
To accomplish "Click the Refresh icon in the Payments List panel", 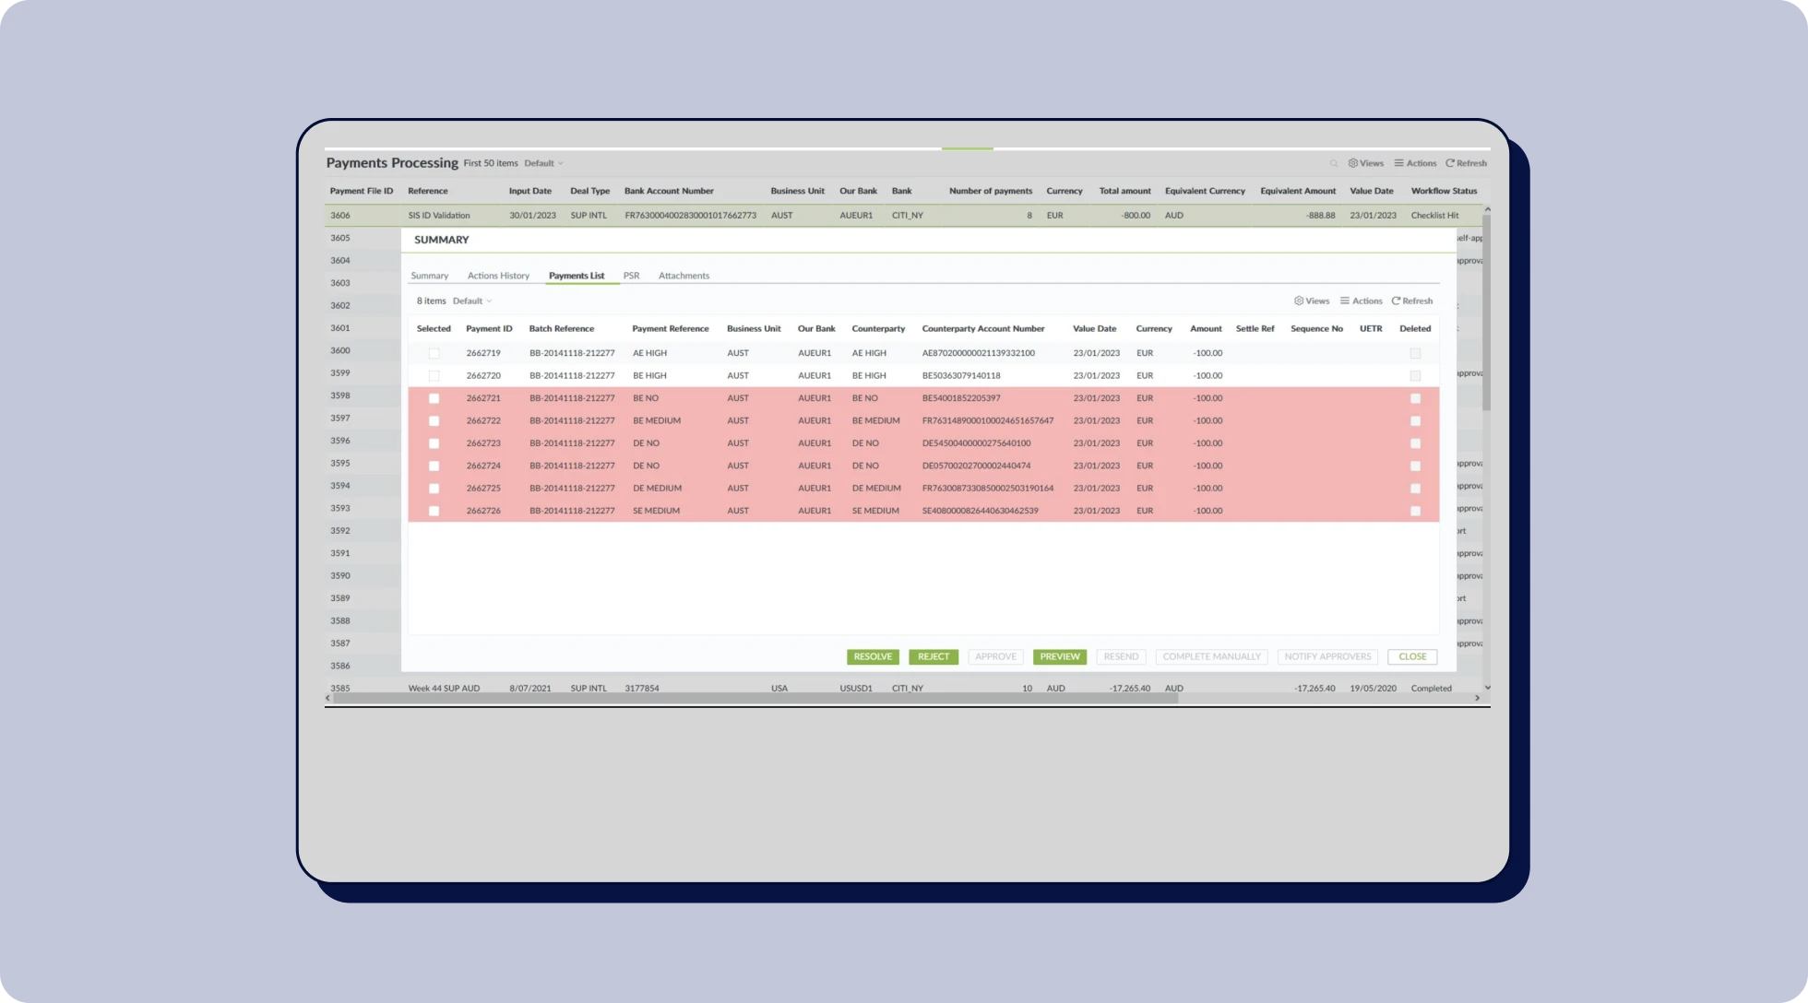I will [x=1396, y=301].
